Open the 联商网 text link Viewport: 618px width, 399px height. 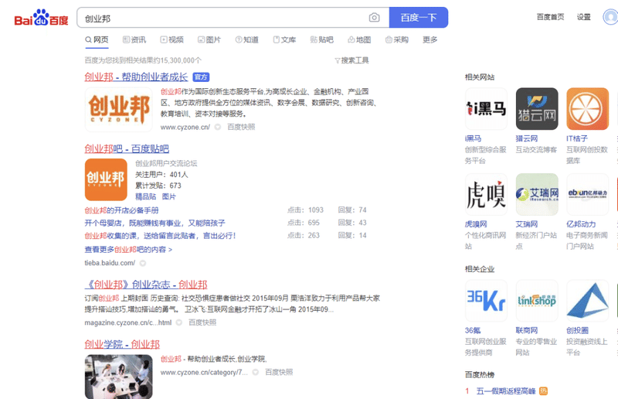tap(527, 330)
